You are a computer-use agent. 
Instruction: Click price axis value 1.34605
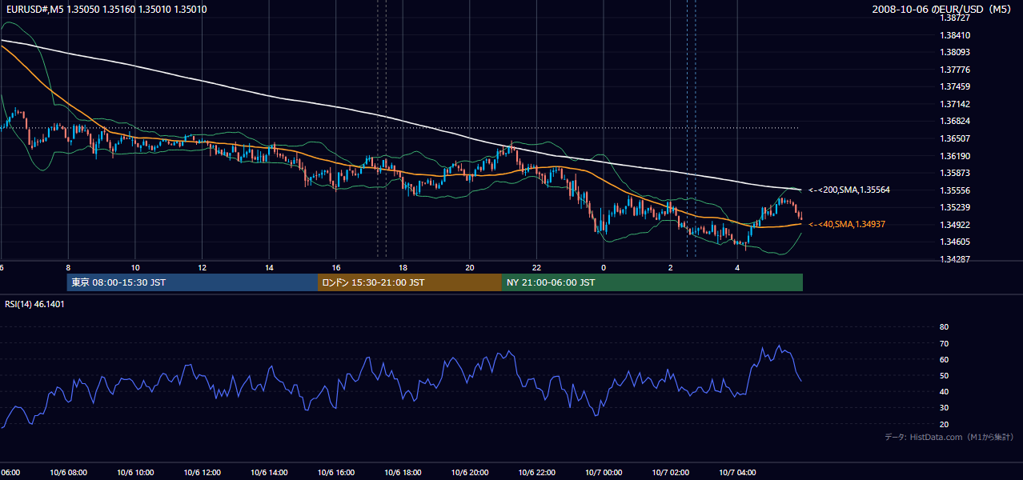(956, 242)
